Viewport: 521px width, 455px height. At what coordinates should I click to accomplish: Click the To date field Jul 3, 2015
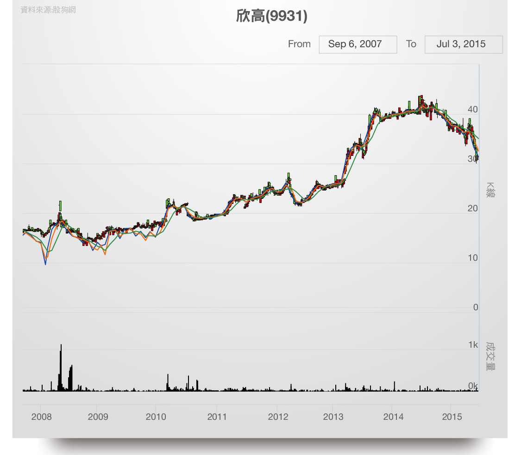tap(464, 44)
